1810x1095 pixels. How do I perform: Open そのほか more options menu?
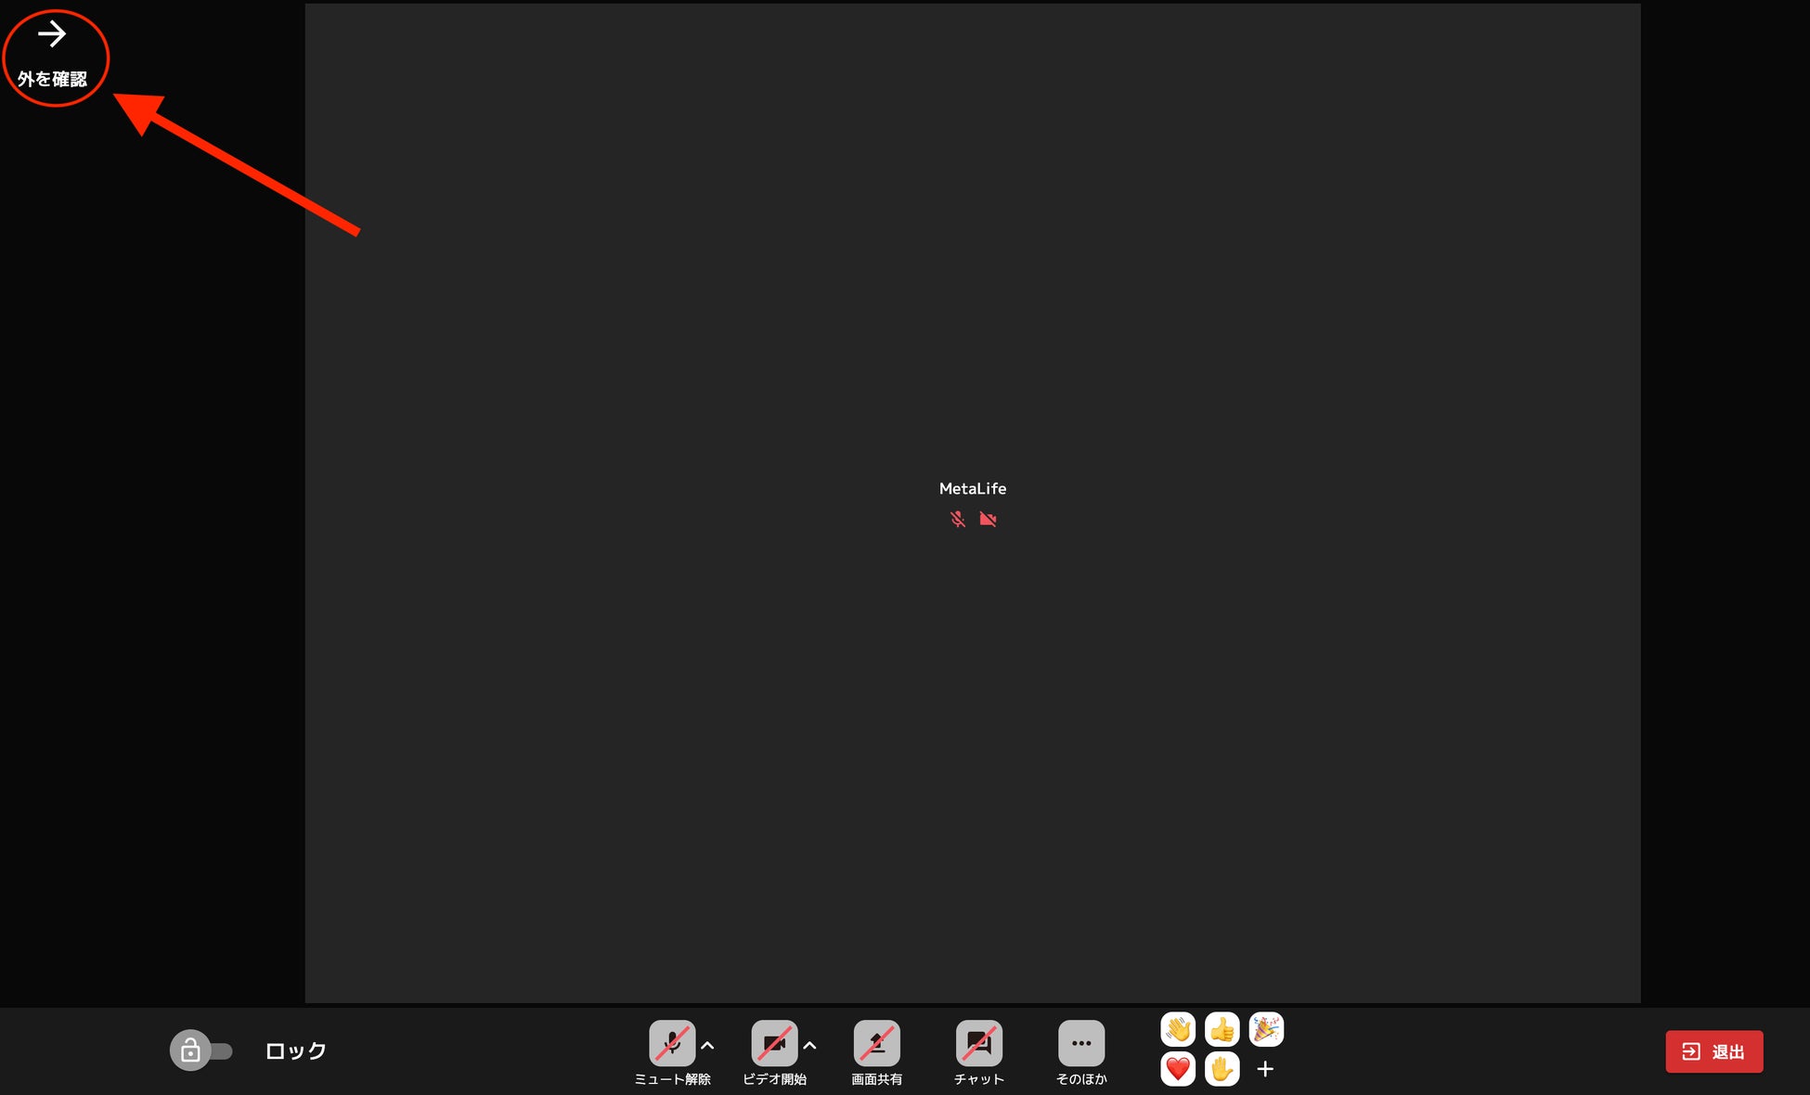pos(1080,1043)
